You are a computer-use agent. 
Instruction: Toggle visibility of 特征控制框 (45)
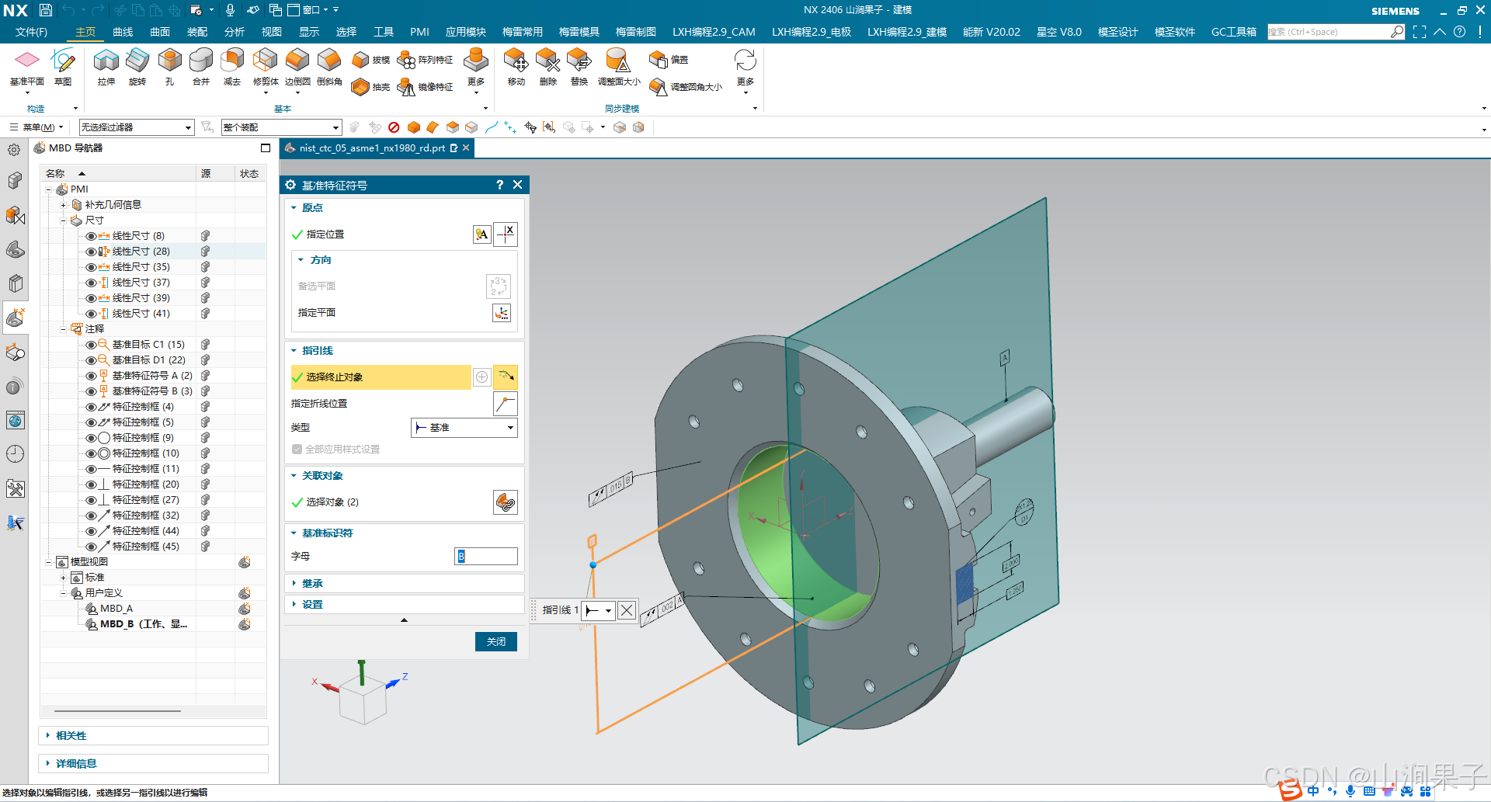click(x=91, y=547)
